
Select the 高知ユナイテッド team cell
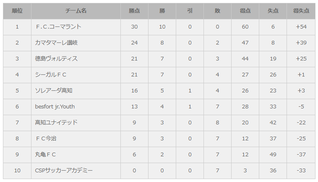[x=56, y=123]
